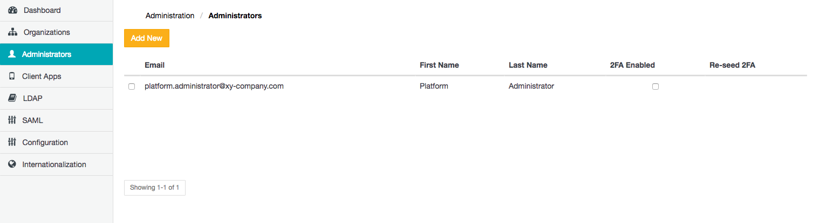Open the Dashboard menu item
This screenshot has height=223, width=826.
[x=42, y=10]
